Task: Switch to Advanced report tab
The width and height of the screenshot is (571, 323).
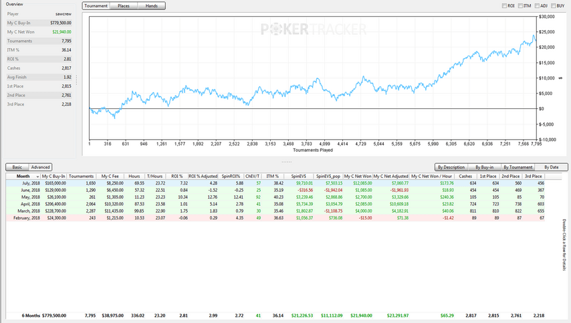Action: coord(40,167)
